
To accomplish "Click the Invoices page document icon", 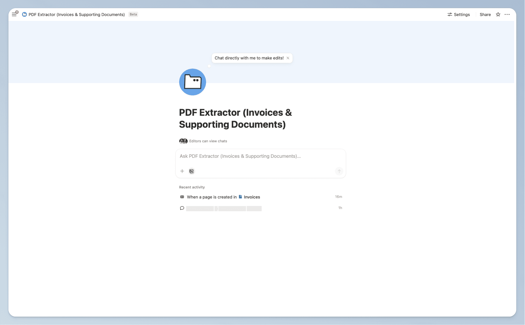I will click(240, 197).
